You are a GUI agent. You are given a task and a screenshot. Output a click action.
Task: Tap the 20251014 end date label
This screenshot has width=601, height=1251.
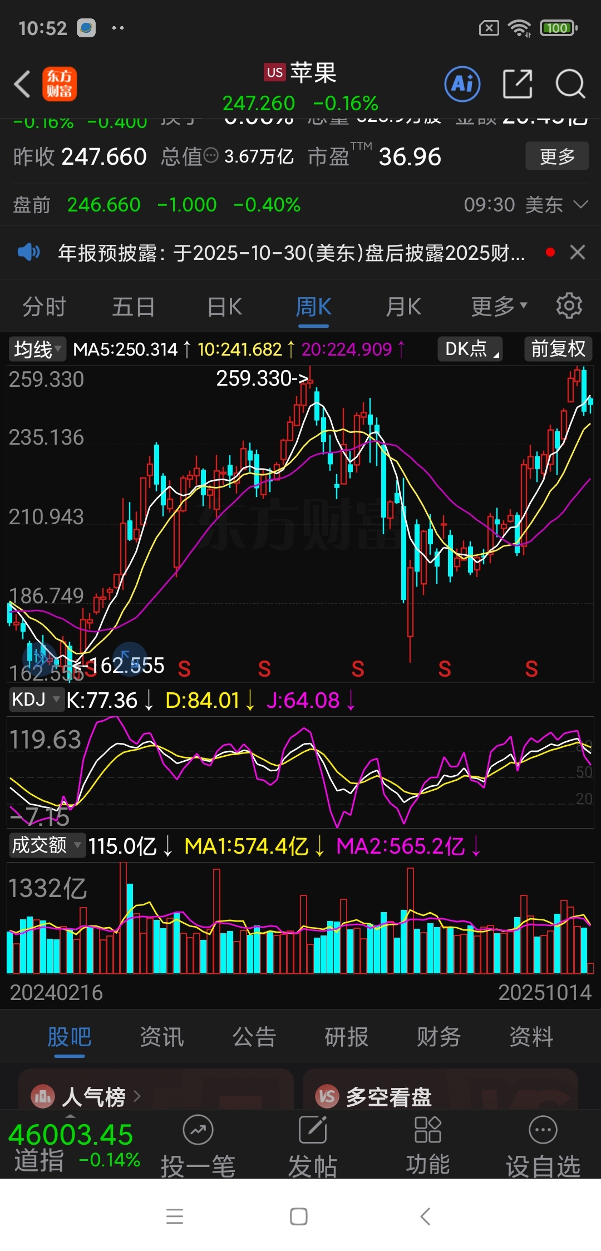click(x=545, y=993)
